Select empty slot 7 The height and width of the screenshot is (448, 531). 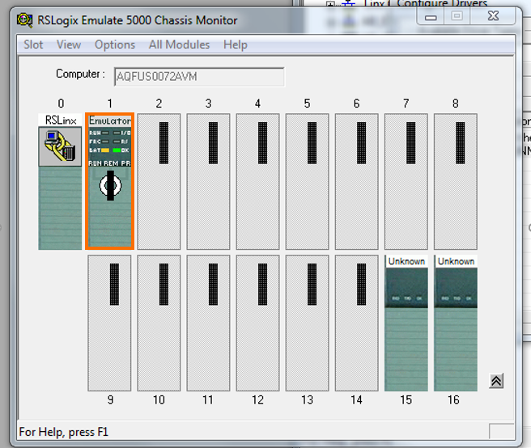406,181
